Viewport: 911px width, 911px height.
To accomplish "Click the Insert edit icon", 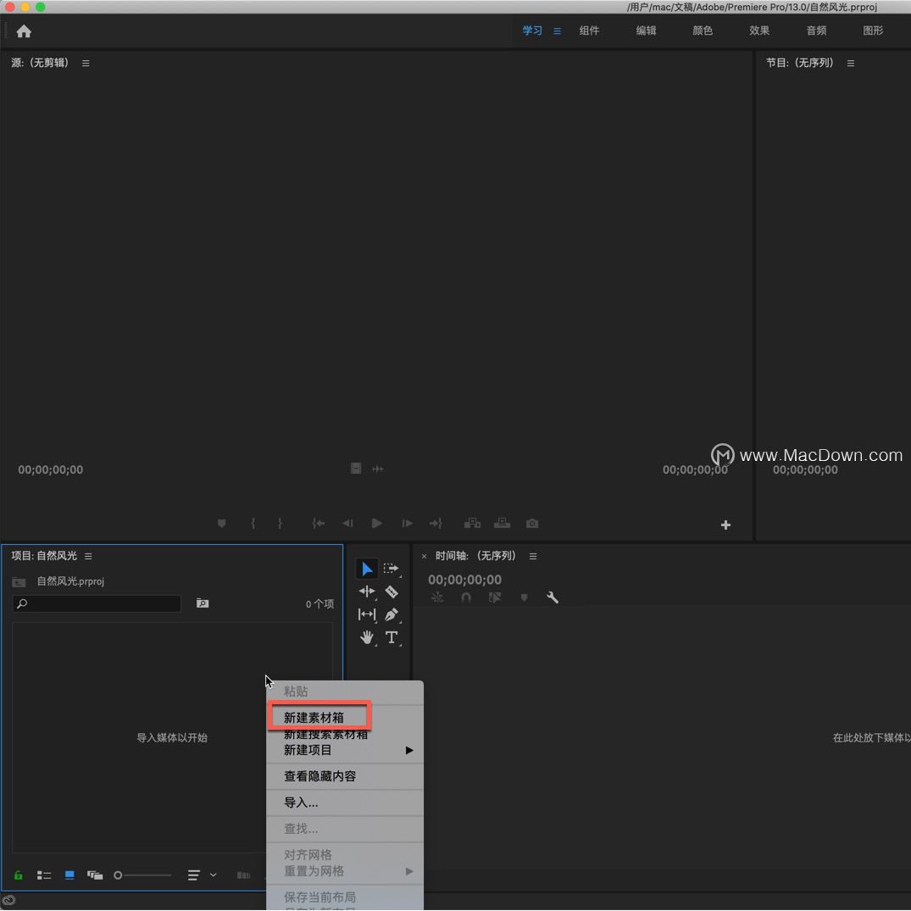I will 472,524.
